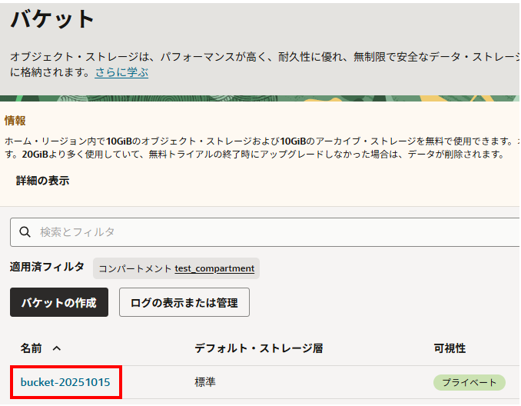Image resolution: width=521 pixels, height=406 pixels.
Task: Click the プライベート visibility badge
Action: pos(469,382)
